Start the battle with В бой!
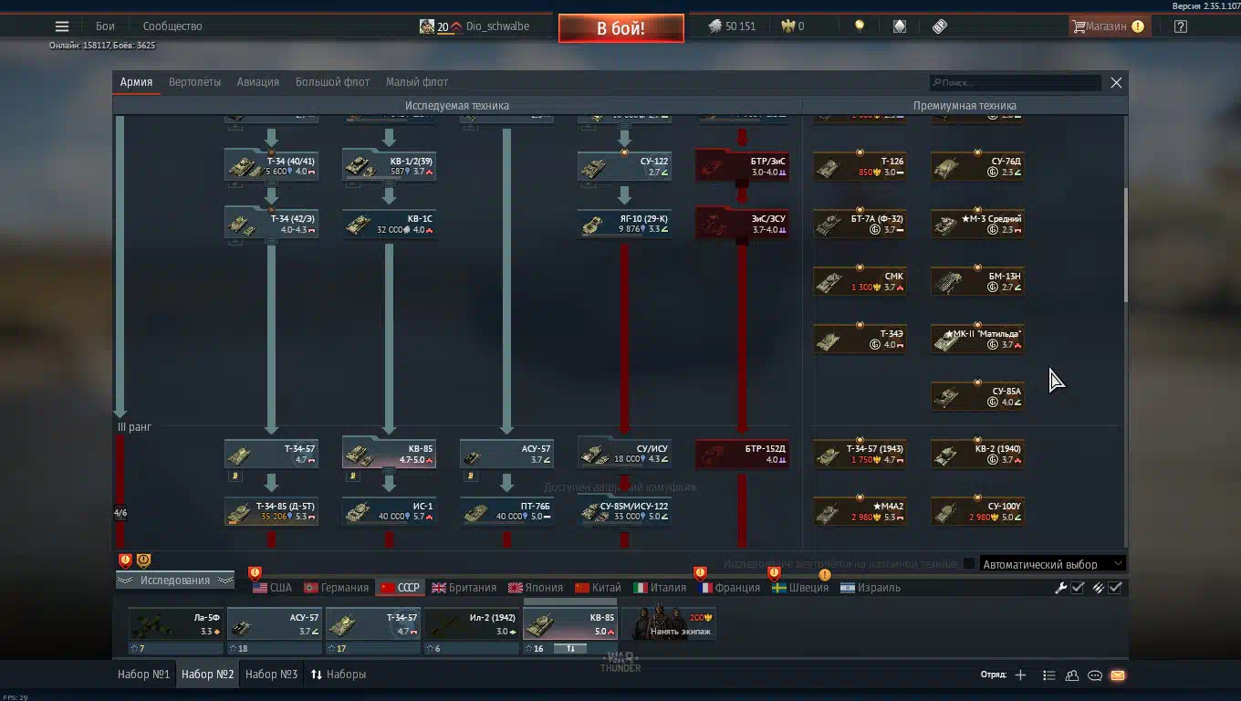Viewport: 1241px width, 701px height. [x=620, y=28]
